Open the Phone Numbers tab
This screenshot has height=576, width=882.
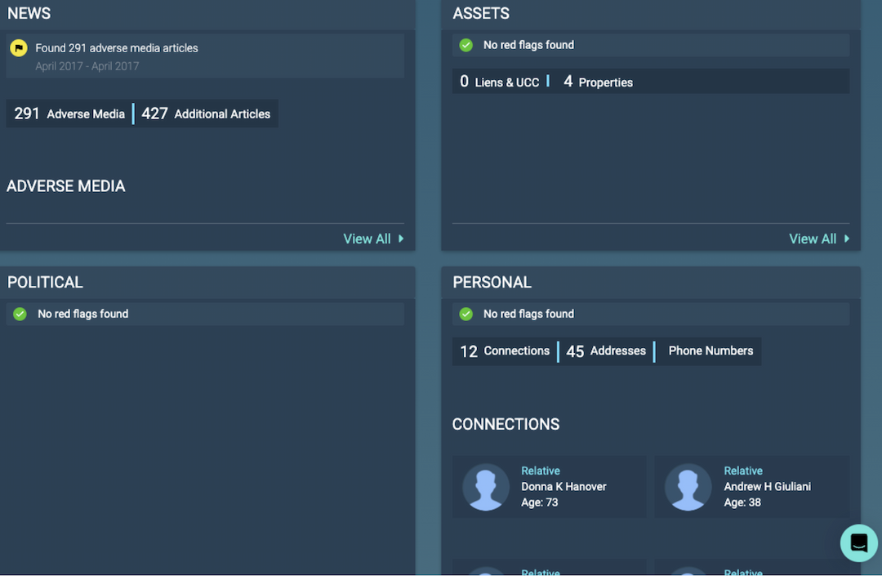coord(710,351)
